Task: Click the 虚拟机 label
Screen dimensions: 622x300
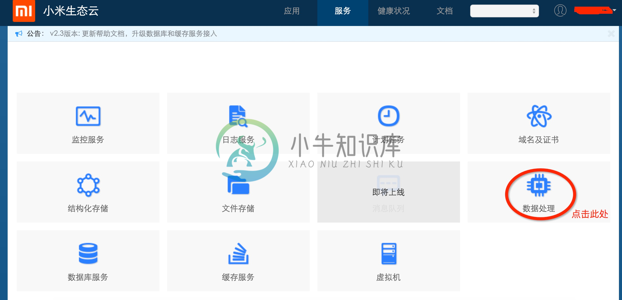Action: [389, 277]
